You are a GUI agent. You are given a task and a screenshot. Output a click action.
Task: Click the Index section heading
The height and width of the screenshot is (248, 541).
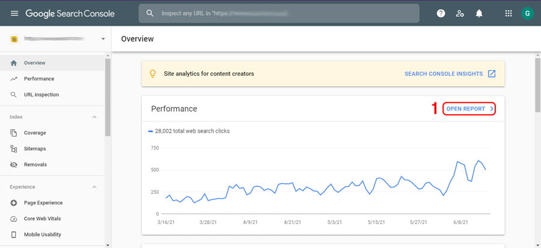(16, 117)
